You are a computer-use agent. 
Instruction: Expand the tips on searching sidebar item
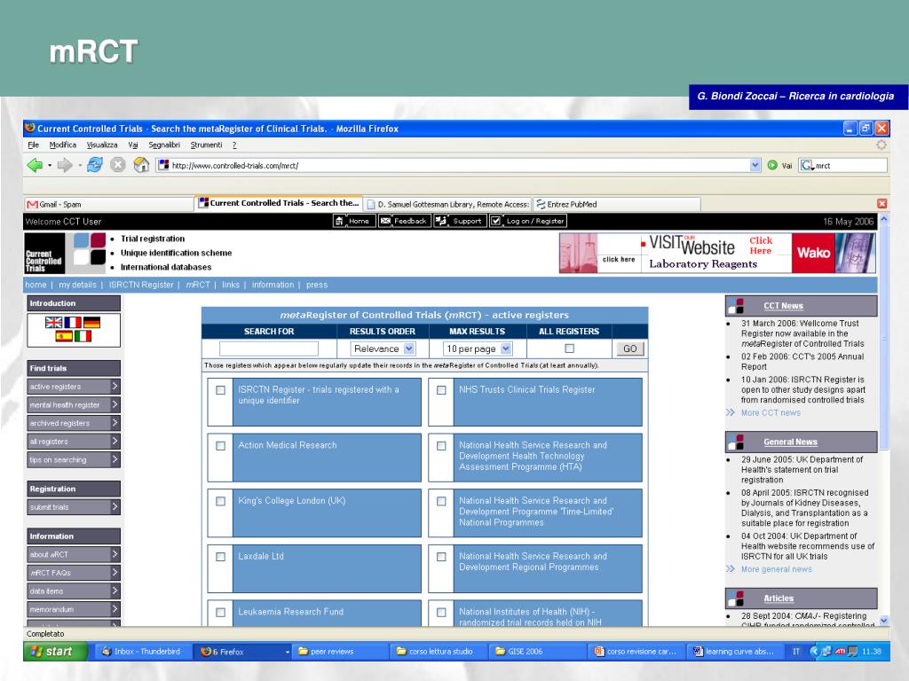[x=74, y=460]
